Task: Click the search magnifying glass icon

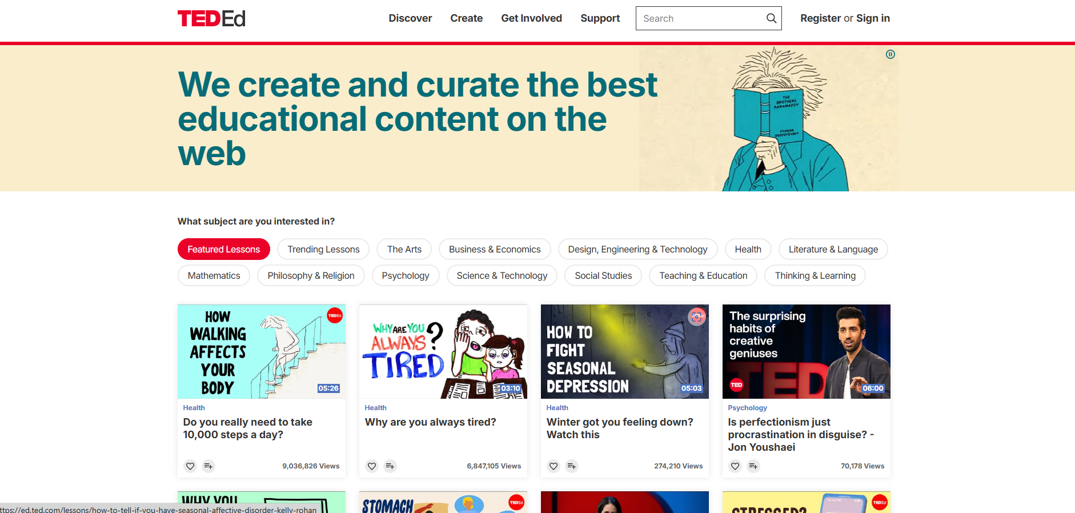Action: (771, 18)
